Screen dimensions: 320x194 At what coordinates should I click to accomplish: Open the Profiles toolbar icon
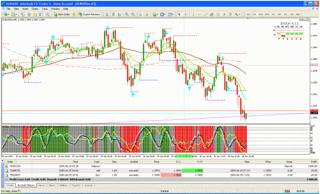tap(13, 14)
